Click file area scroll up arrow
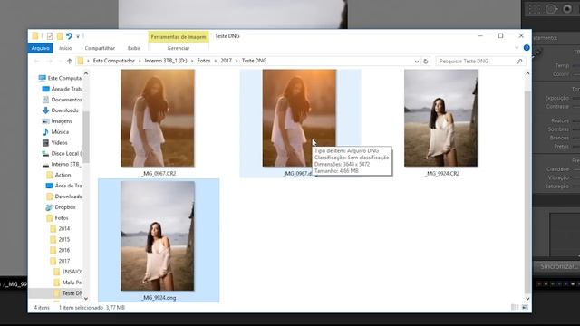This screenshot has width=580, height=326. [x=527, y=73]
